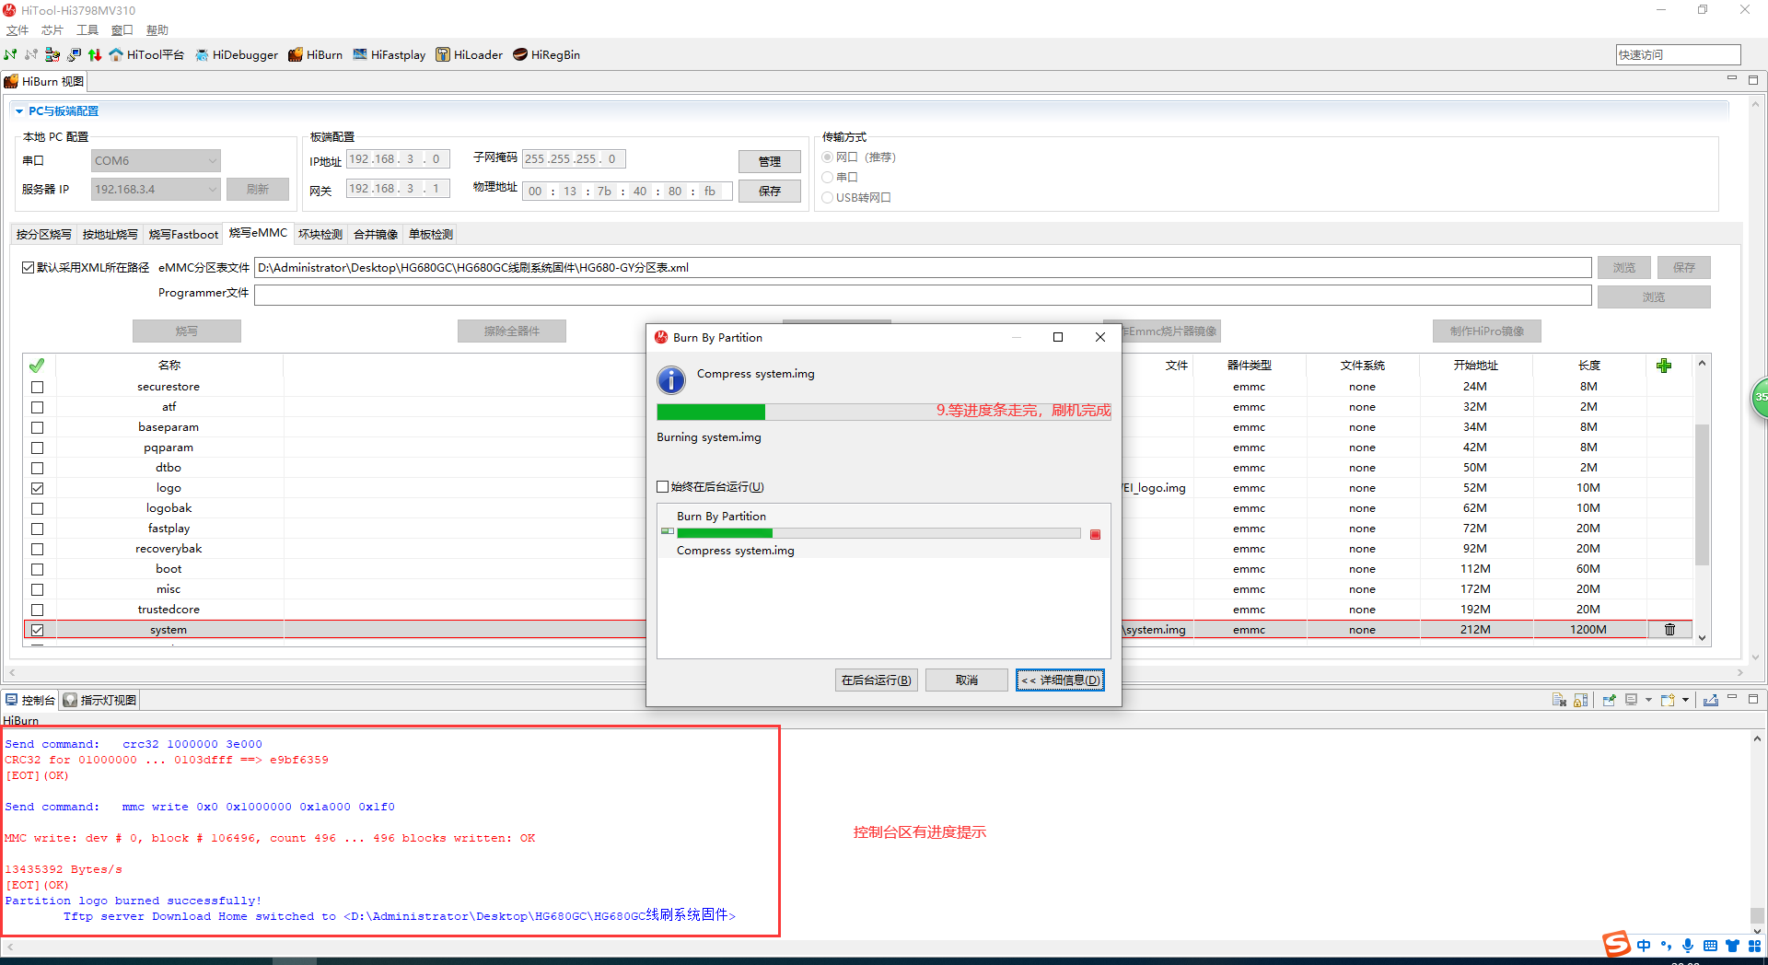1768x965 pixels.
Task: Open the new console dropdown arrow
Action: (1686, 701)
